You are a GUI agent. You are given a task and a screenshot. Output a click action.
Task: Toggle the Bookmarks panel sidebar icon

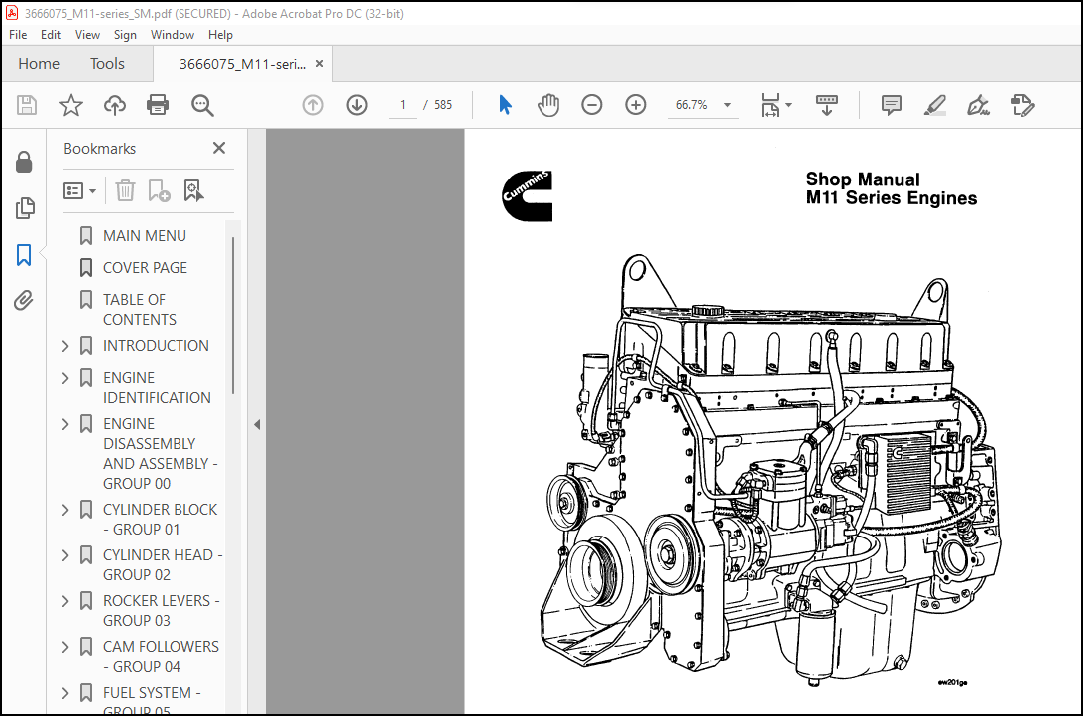pyautogui.click(x=24, y=254)
